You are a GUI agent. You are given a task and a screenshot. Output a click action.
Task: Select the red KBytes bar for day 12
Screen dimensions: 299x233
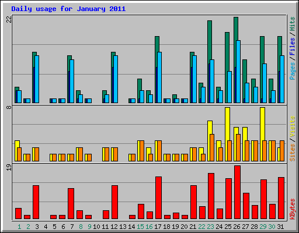coord(114,202)
